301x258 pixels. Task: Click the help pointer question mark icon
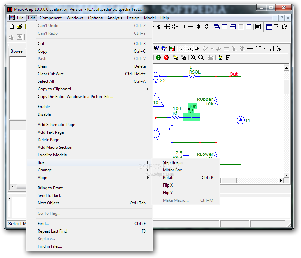(156, 48)
